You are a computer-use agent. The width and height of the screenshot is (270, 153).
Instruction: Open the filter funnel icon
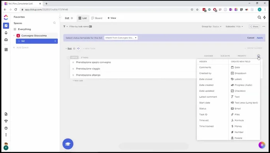point(64,27)
